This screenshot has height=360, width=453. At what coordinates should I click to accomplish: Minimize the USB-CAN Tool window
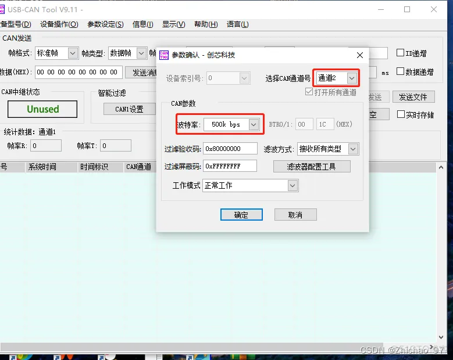[x=381, y=9]
